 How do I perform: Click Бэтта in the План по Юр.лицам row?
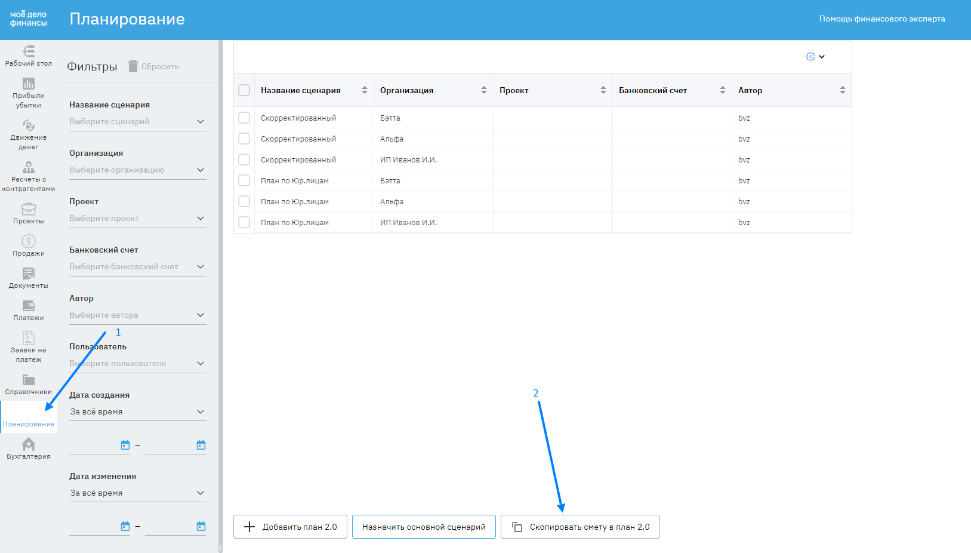point(390,181)
